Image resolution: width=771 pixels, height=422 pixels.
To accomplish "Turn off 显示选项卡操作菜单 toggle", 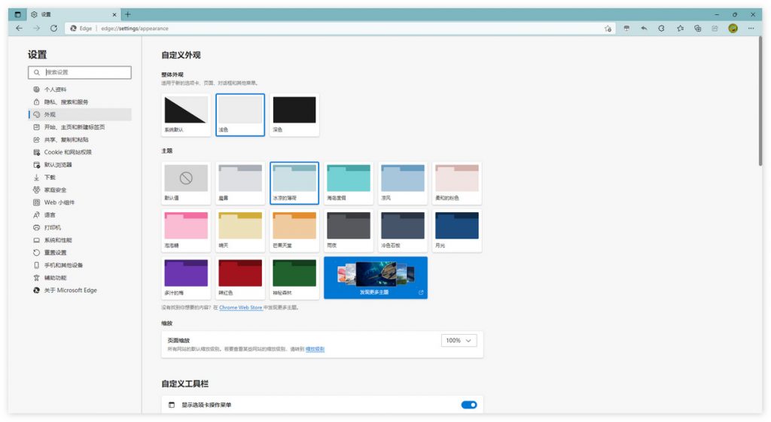I will click(x=468, y=405).
